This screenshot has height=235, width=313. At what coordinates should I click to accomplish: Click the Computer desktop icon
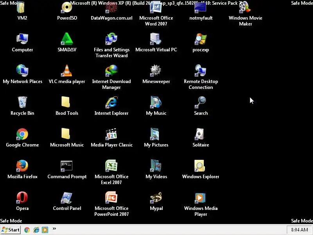click(22, 39)
